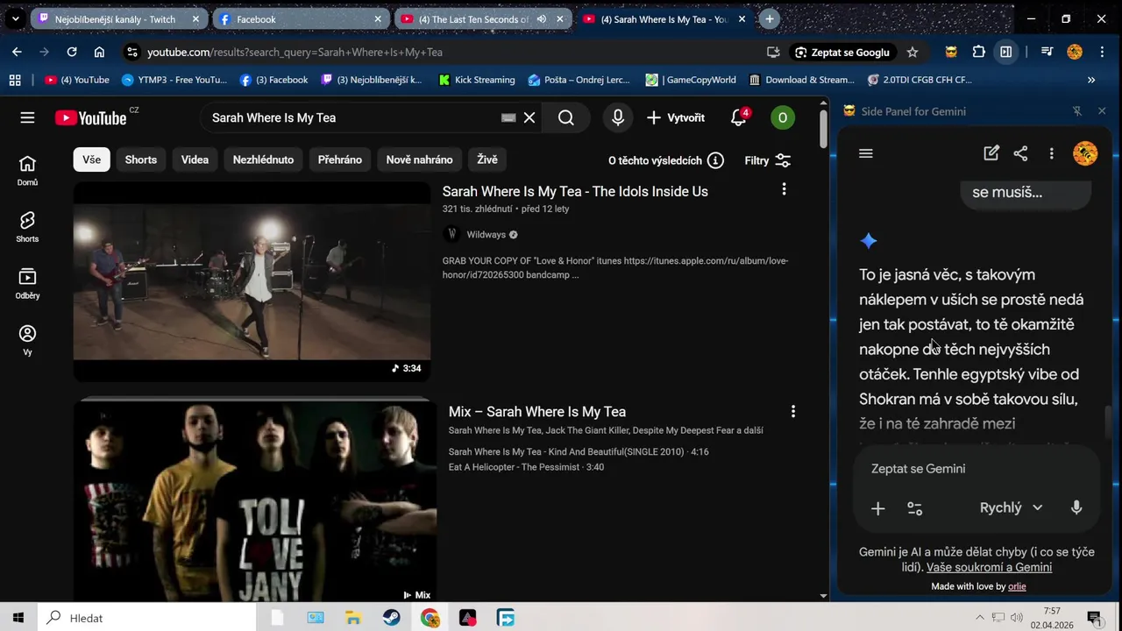Image resolution: width=1122 pixels, height=631 pixels.
Task: Open the tab search dropdown arrow
Action: pyautogui.click(x=15, y=18)
